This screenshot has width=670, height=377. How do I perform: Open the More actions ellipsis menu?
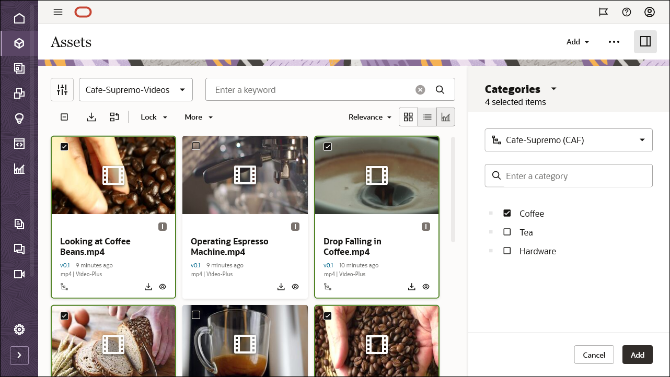point(614,42)
